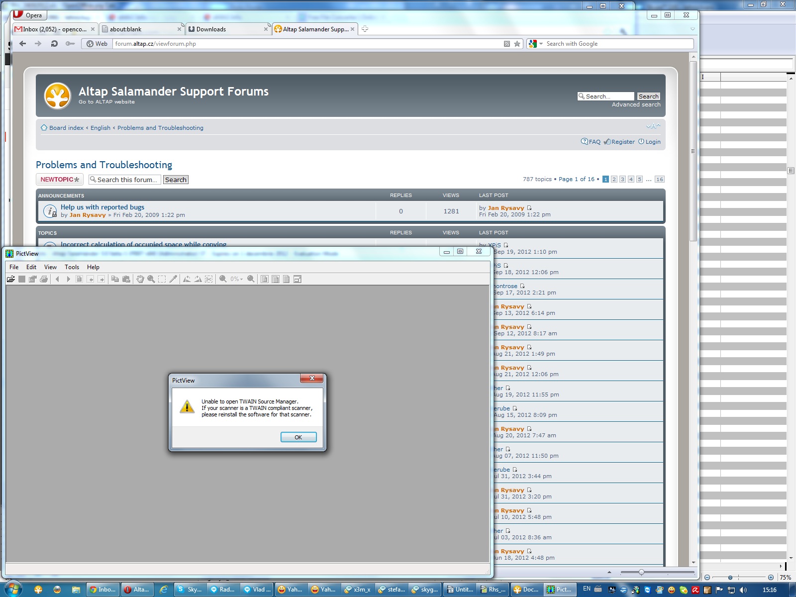The image size is (796, 597).
Task: Click the Print icon in PictView toolbar
Action: [44, 279]
